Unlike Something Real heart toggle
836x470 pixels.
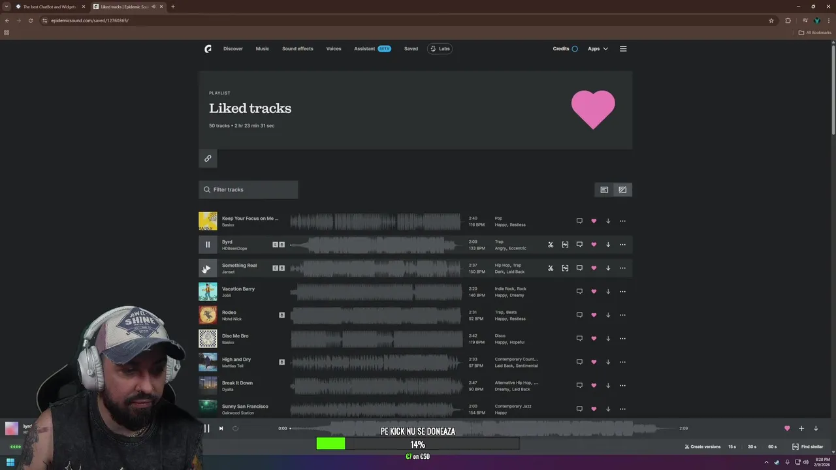click(594, 268)
